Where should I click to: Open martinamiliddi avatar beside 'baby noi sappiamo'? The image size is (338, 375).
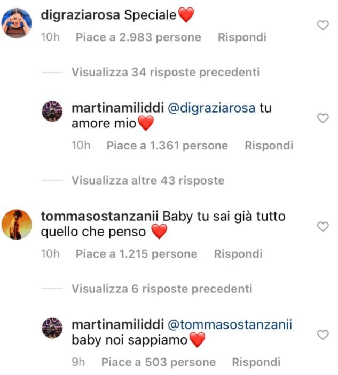(x=52, y=328)
